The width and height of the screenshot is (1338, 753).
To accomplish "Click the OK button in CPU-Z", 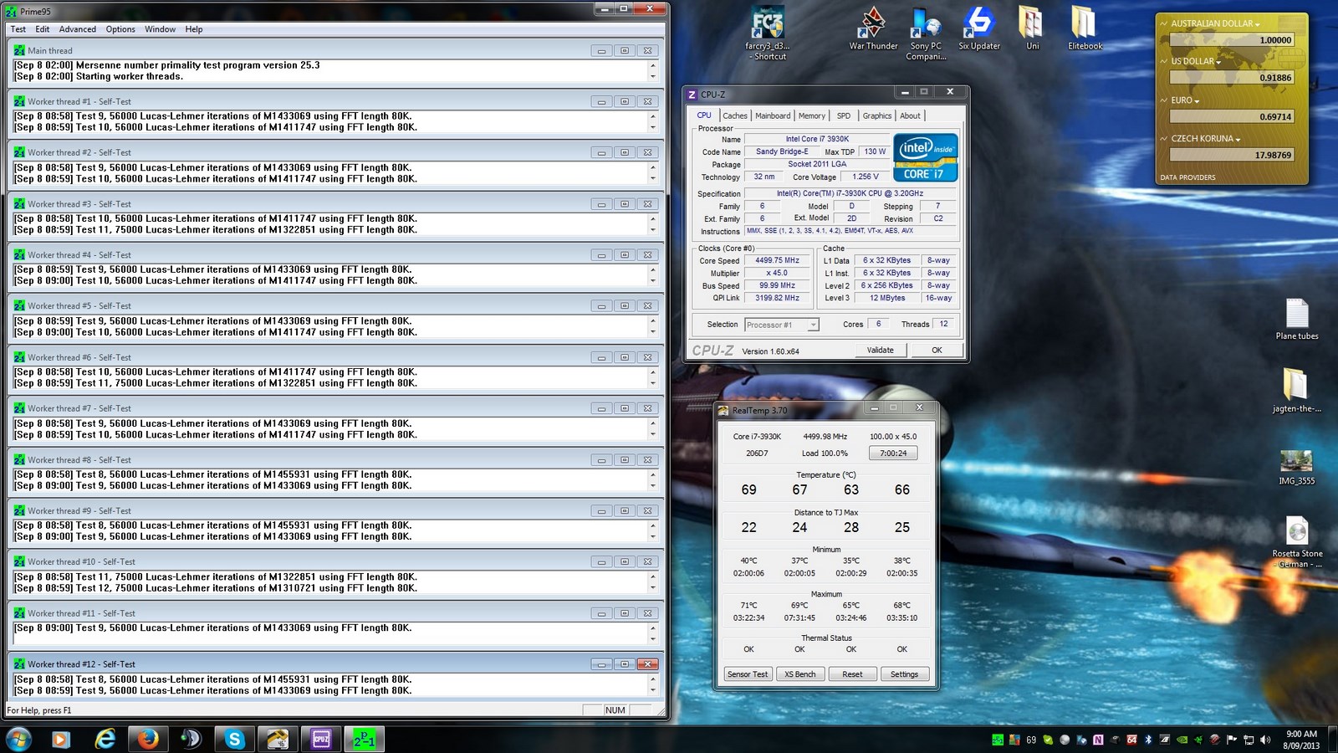I will point(937,350).
